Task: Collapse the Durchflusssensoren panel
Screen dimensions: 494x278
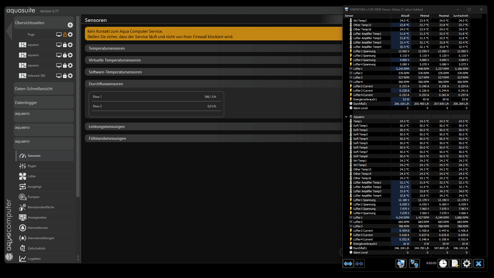Action: click(214, 84)
